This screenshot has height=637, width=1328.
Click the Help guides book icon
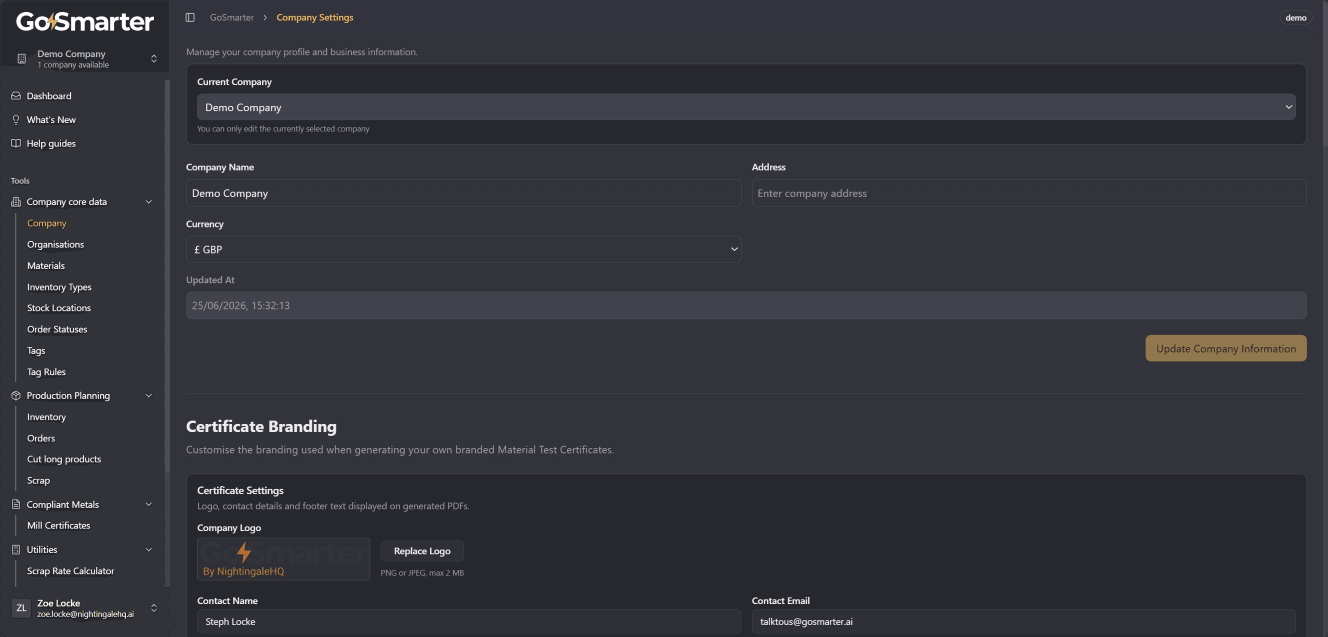coord(16,143)
